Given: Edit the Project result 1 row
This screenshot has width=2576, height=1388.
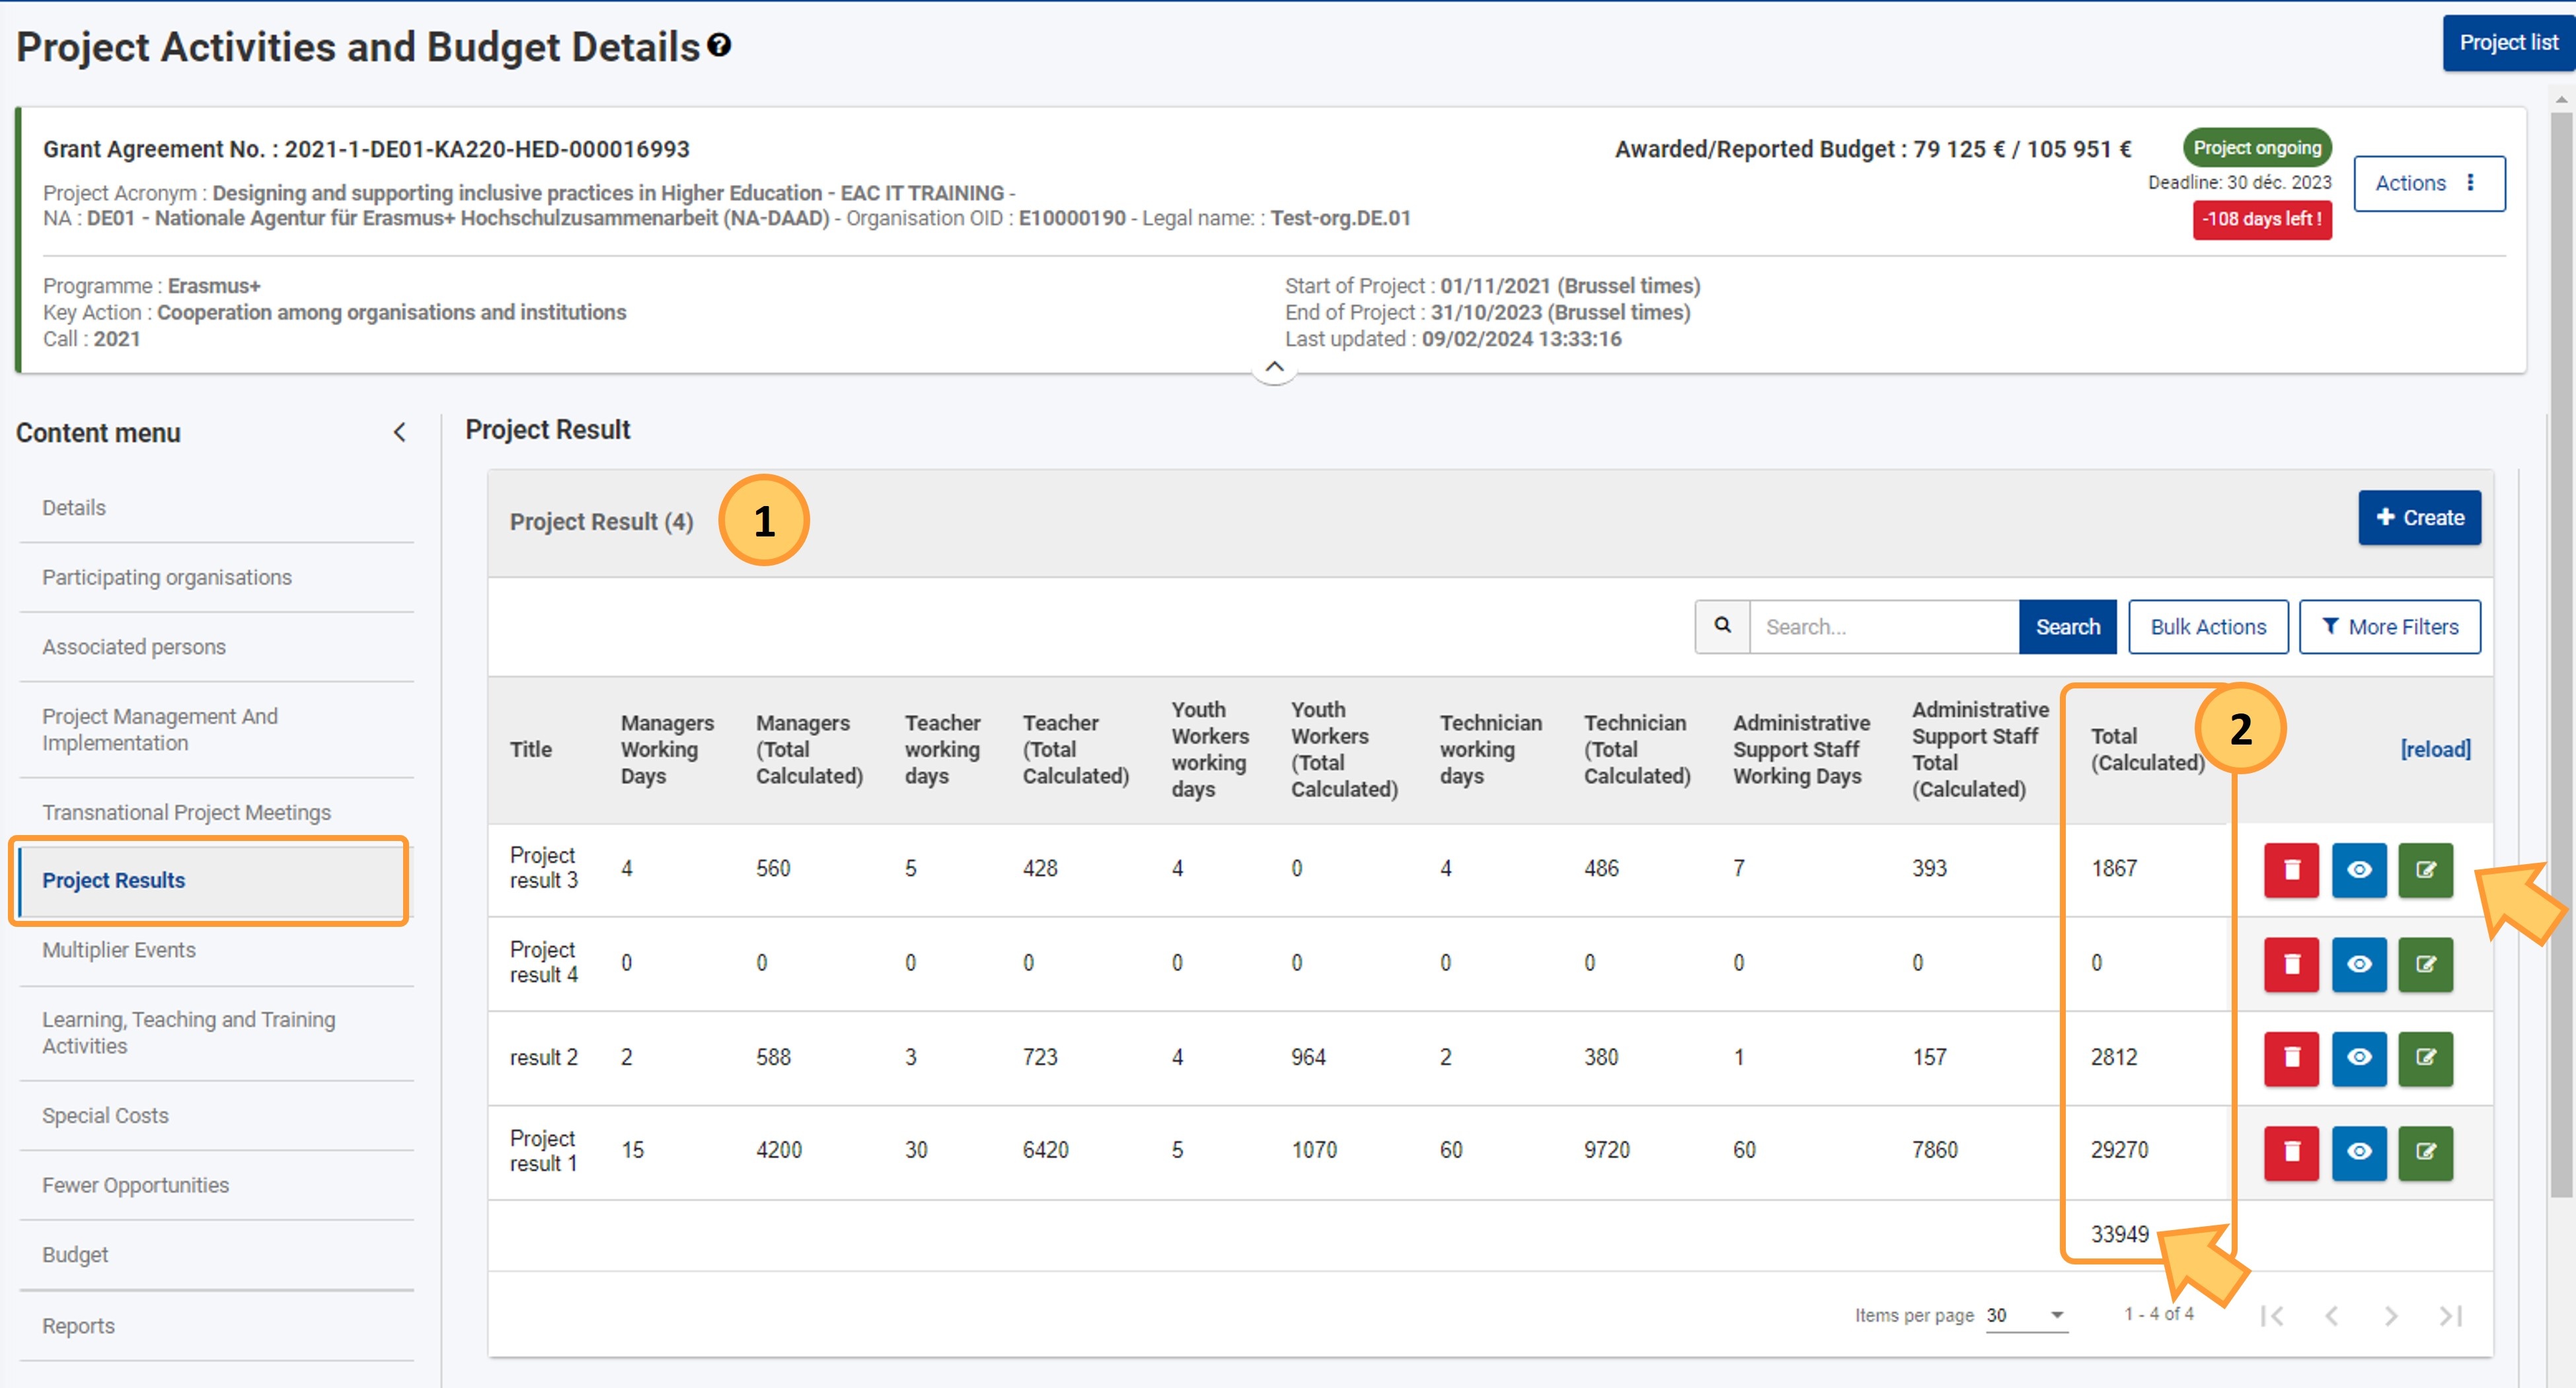Looking at the screenshot, I should pyautogui.click(x=2426, y=1153).
